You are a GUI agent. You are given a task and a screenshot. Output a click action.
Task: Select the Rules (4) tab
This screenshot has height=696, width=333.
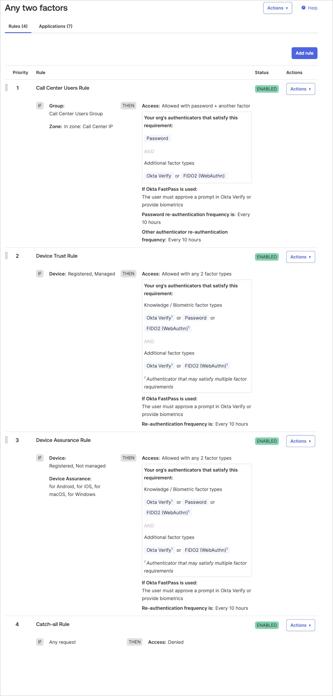point(18,26)
